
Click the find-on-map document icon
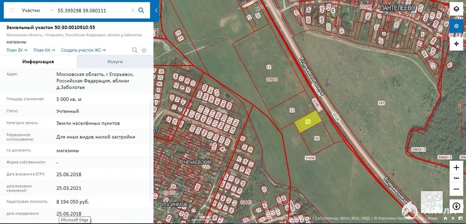135,50
